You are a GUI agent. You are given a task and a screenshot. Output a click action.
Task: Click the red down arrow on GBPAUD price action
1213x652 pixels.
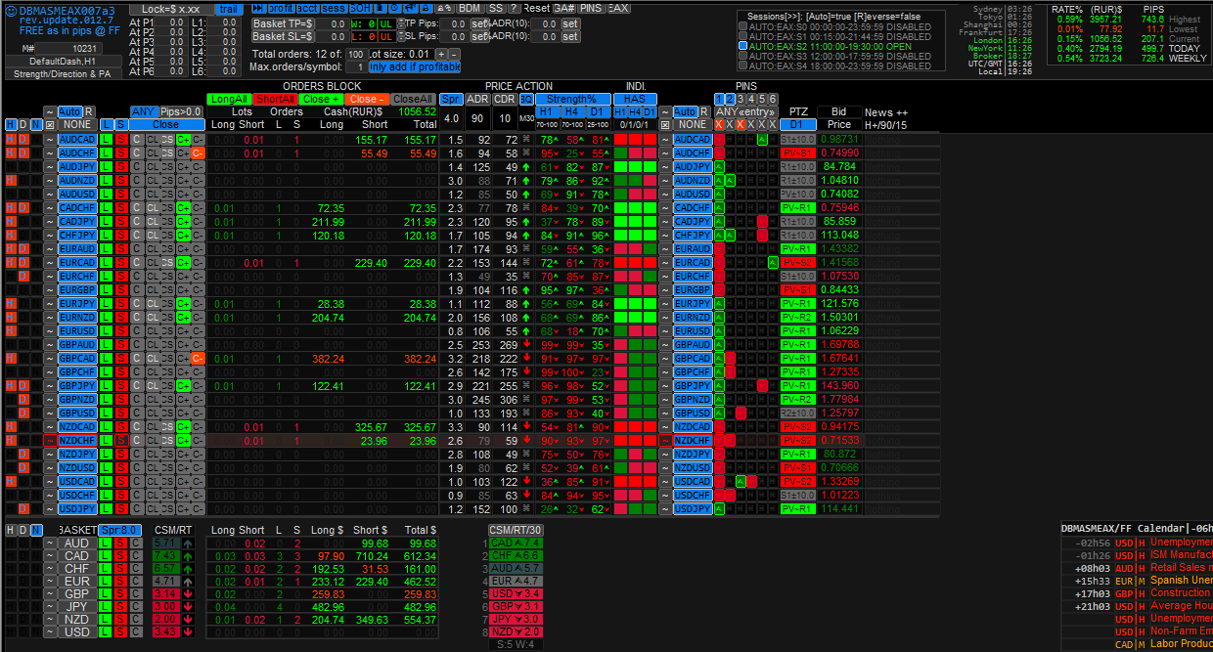click(x=526, y=344)
